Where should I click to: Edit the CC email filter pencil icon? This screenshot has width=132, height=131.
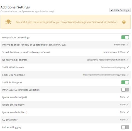128,120
